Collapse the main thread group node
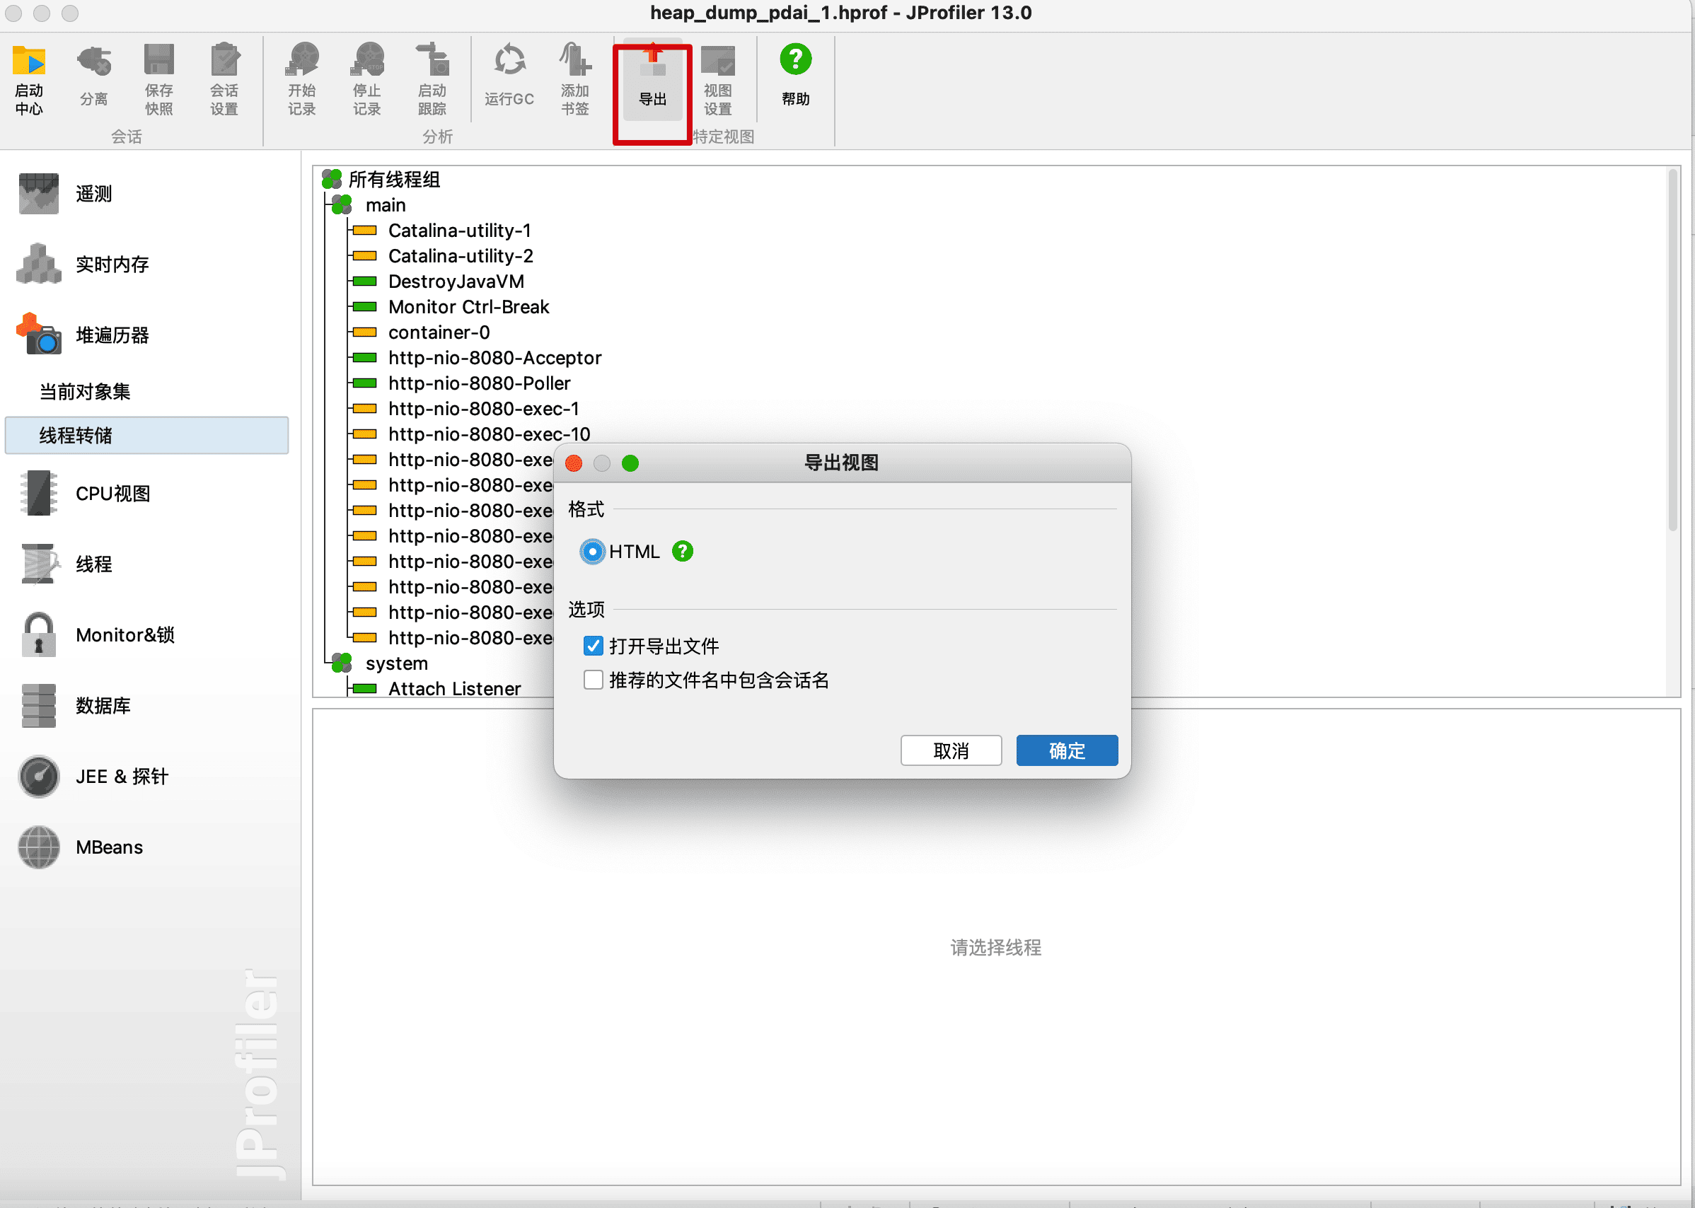1695x1208 pixels. pyautogui.click(x=342, y=204)
